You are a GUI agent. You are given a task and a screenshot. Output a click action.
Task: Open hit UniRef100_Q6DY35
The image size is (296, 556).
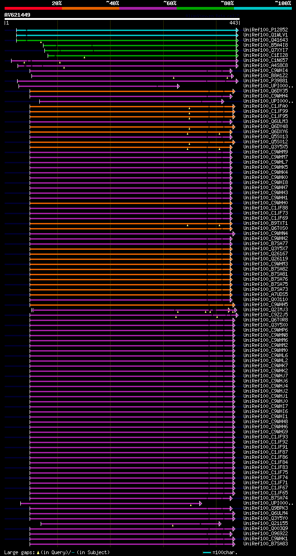point(266,91)
